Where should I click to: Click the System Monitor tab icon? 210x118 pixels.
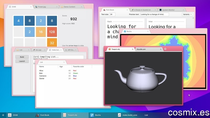pyautogui.click(x=160, y=10)
